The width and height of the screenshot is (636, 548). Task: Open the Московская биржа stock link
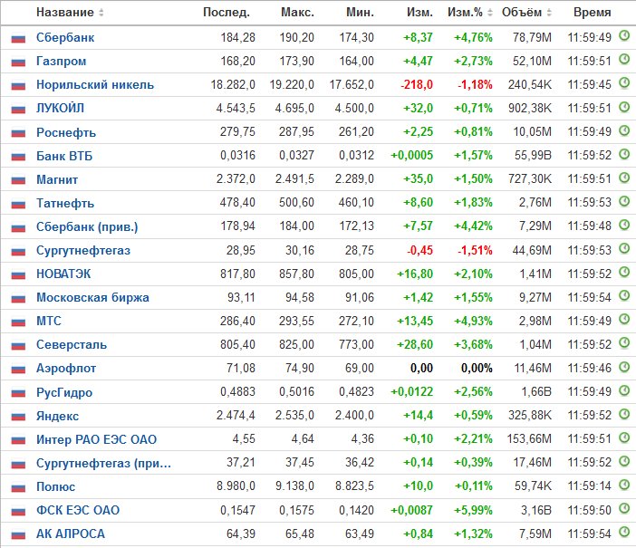(93, 298)
